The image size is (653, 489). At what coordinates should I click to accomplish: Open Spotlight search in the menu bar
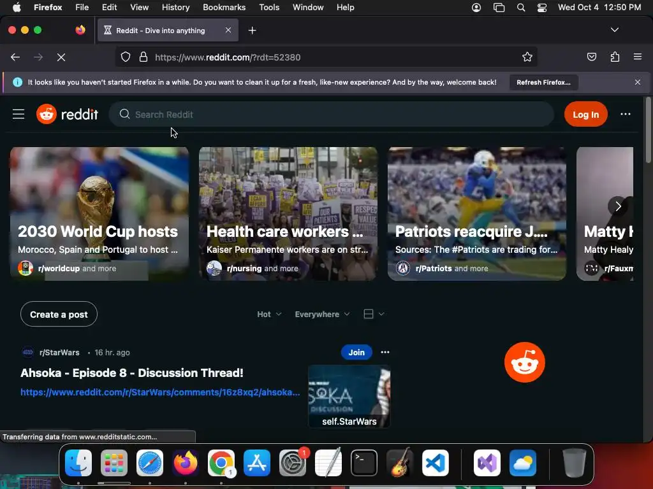pyautogui.click(x=520, y=8)
